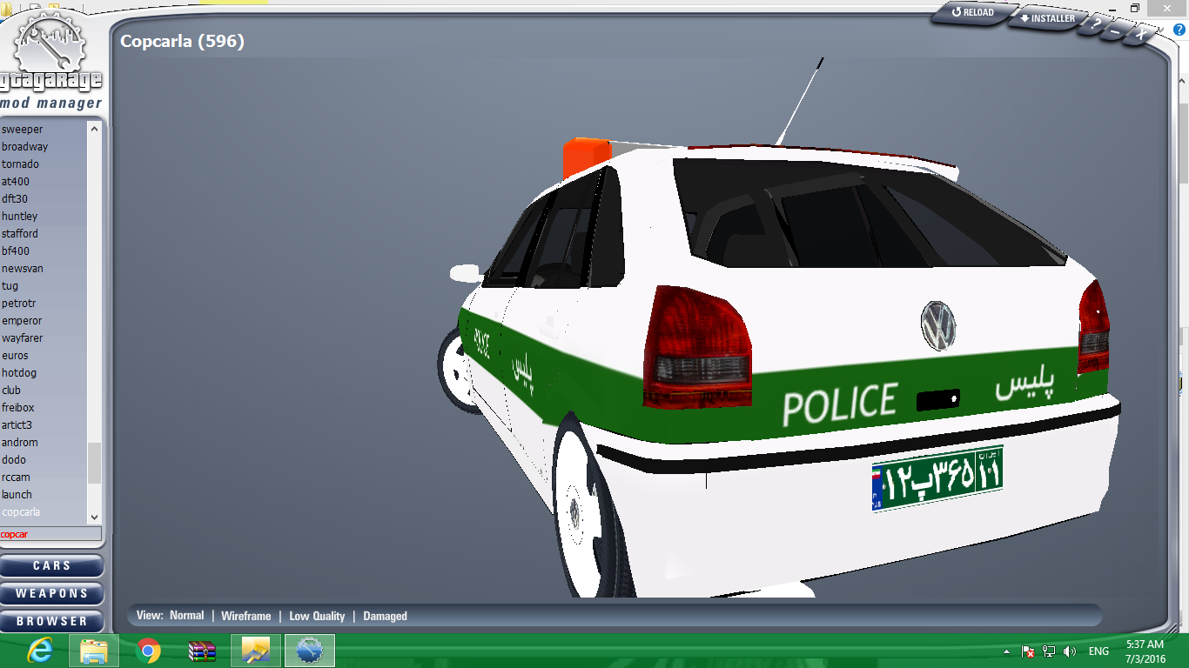Open Action Center flag icon
This screenshot has height=668, width=1189.
pyautogui.click(x=1027, y=651)
